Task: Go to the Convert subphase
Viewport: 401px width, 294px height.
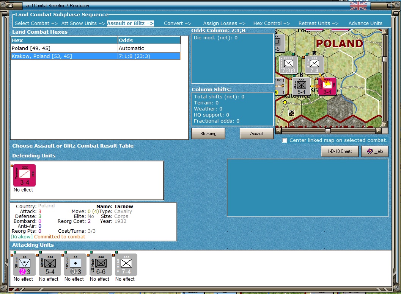Action: tap(178, 23)
